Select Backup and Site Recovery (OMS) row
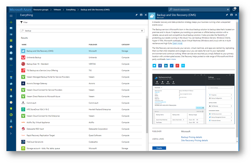The height and width of the screenshot is (164, 252). [x=81, y=51]
